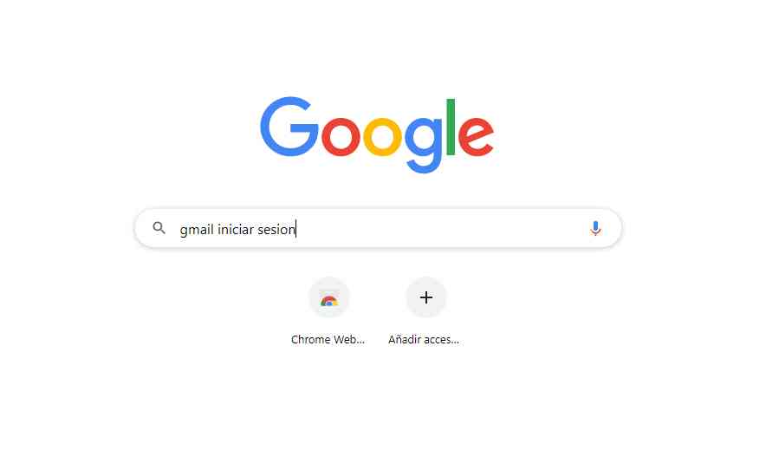Focus the search box with typed query
This screenshot has height=457, width=766.
[378, 228]
